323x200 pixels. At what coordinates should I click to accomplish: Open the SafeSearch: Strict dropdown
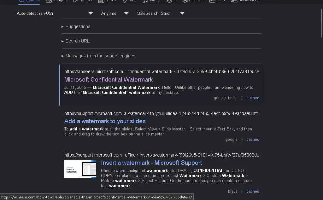click(161, 13)
